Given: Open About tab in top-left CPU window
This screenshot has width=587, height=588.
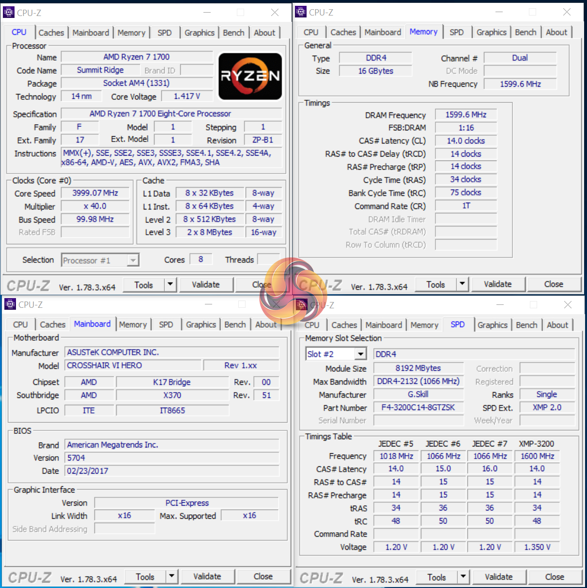Looking at the screenshot, I should click(264, 32).
